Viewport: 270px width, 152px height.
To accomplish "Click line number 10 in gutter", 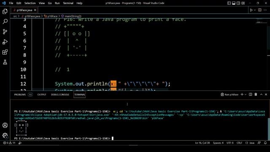I will coord(23,69).
